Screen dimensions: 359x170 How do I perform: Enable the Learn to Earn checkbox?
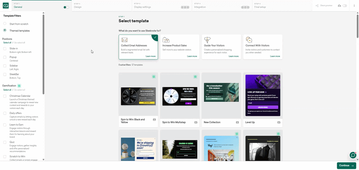click(5, 125)
